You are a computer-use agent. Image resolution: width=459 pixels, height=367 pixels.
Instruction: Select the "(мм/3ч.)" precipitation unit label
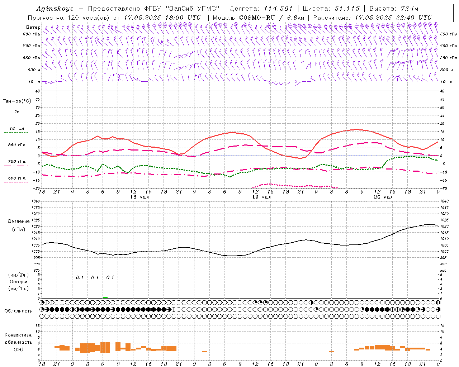coord(18,275)
